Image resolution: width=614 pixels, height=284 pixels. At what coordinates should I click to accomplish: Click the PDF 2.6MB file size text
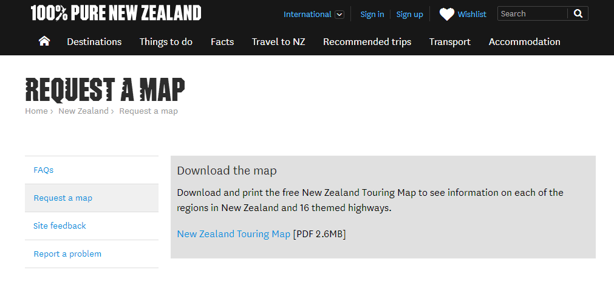[x=319, y=234]
